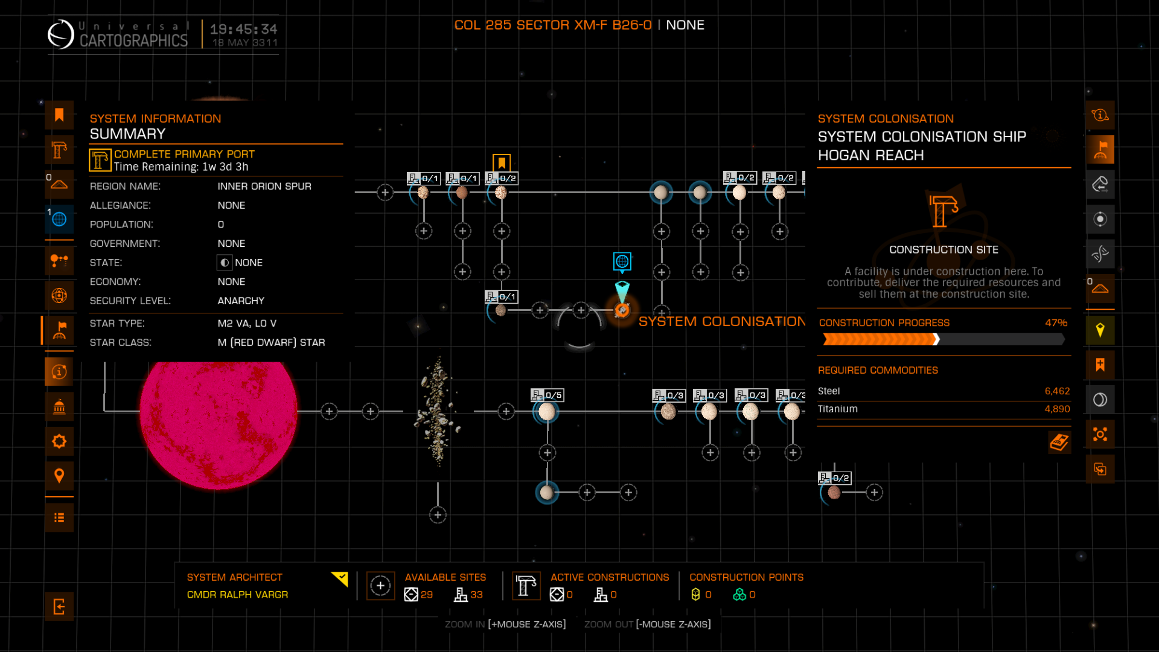Select the asteroid belt cluster

438,412
